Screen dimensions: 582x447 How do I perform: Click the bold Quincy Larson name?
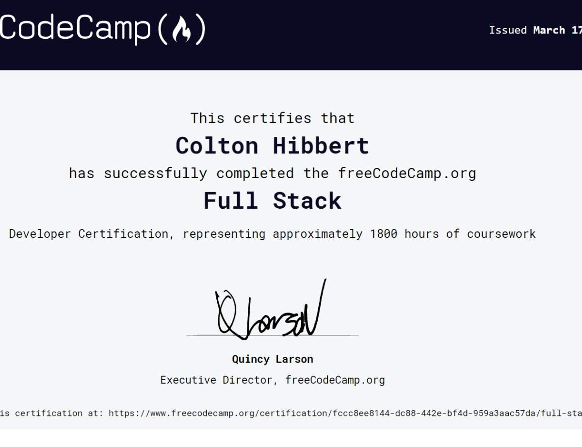click(272, 359)
